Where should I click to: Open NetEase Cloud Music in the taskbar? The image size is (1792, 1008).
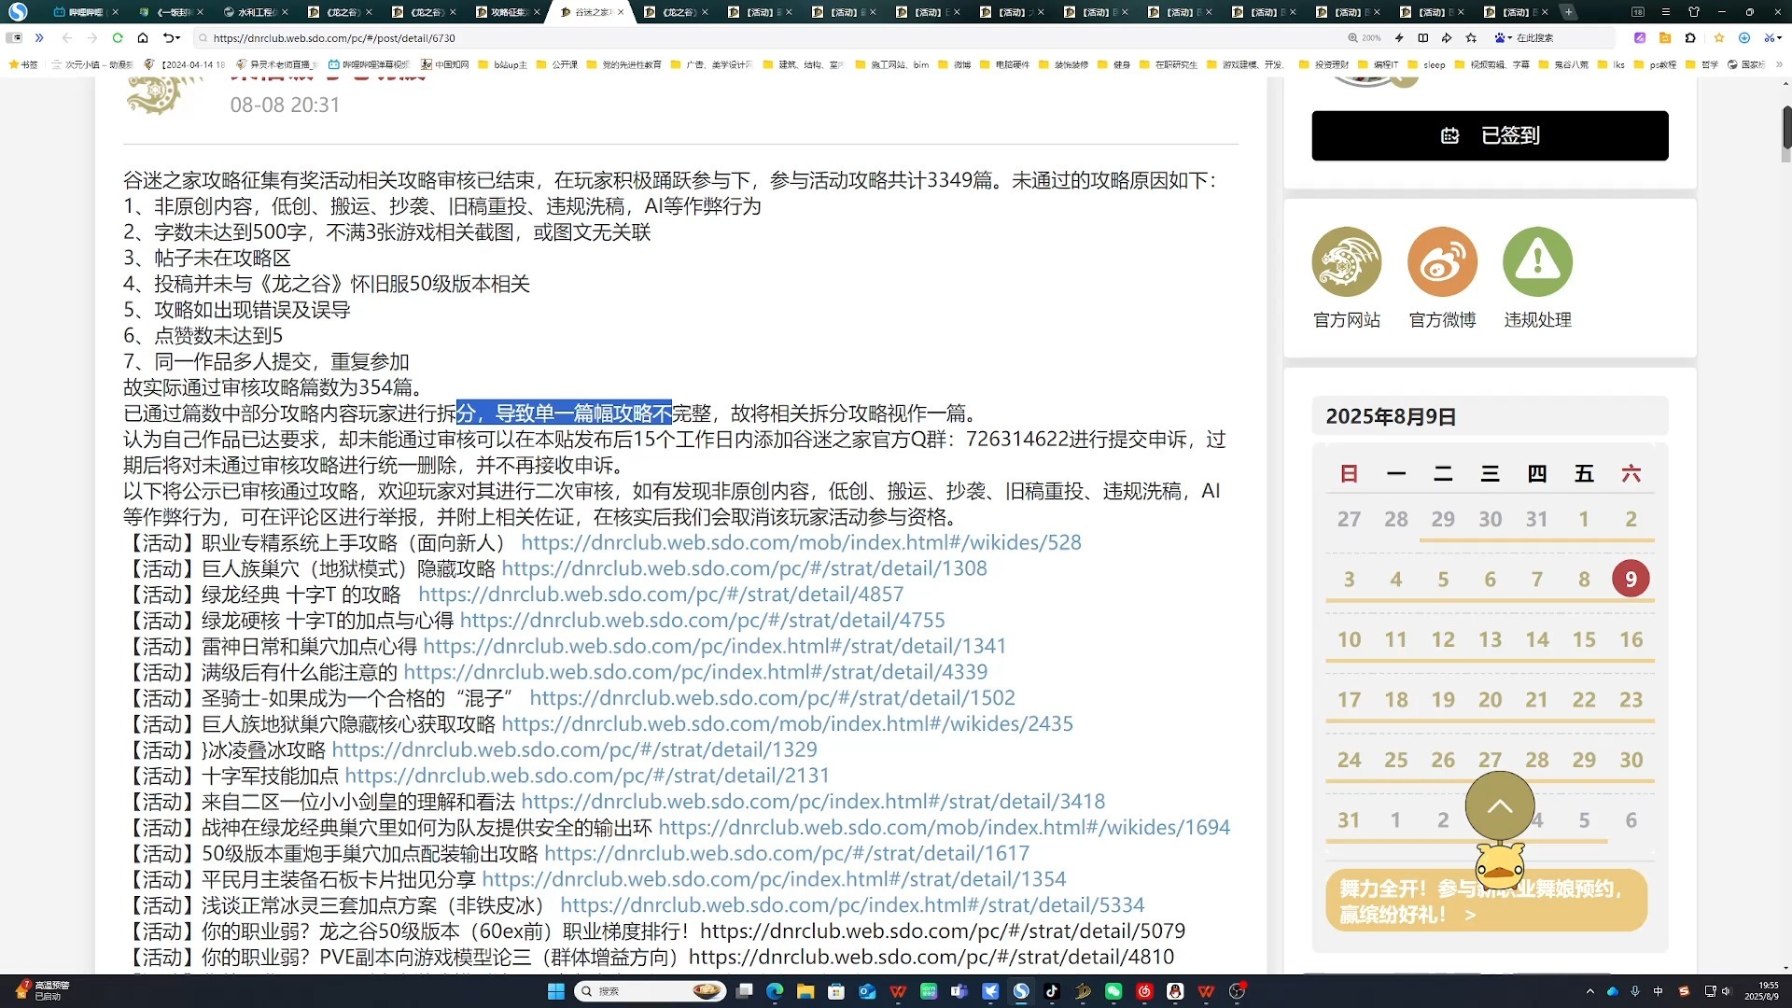1144,991
